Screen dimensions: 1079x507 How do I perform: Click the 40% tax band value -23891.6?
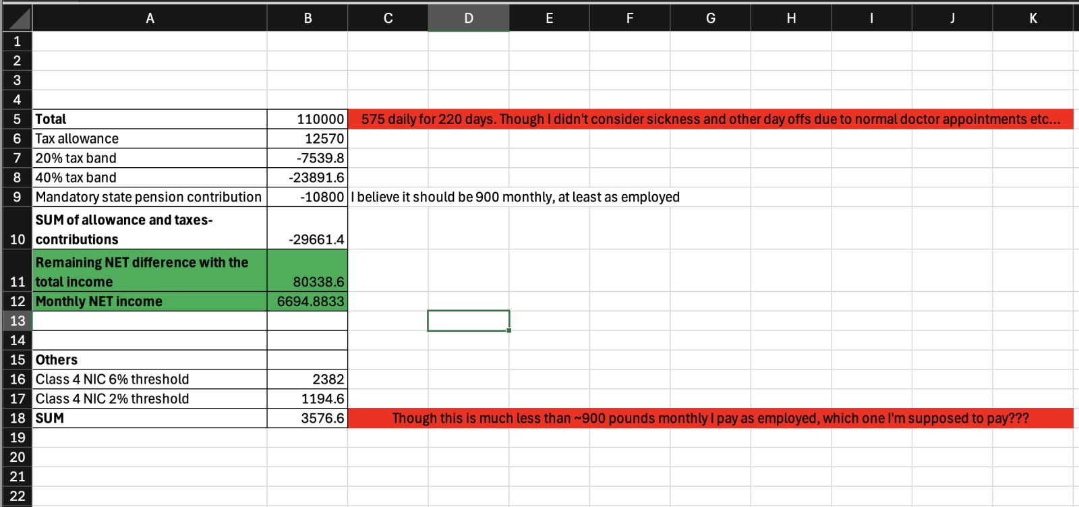click(308, 178)
